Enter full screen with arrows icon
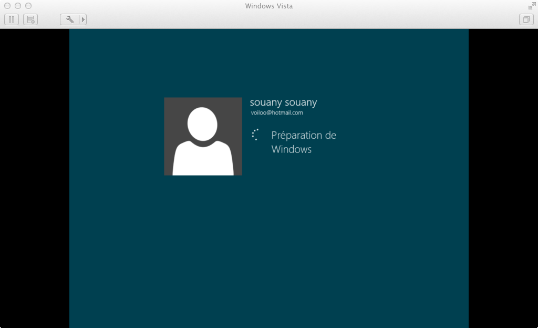The height and width of the screenshot is (328, 538). click(x=532, y=6)
